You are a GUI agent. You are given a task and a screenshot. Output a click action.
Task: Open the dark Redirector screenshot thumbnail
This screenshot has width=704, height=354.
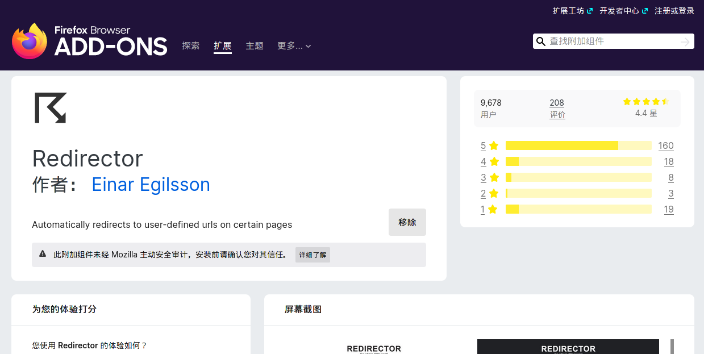(x=568, y=347)
